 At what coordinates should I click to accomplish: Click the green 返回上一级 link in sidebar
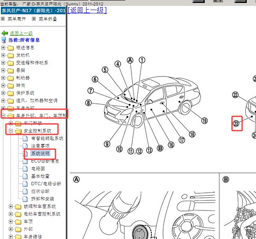21,34
